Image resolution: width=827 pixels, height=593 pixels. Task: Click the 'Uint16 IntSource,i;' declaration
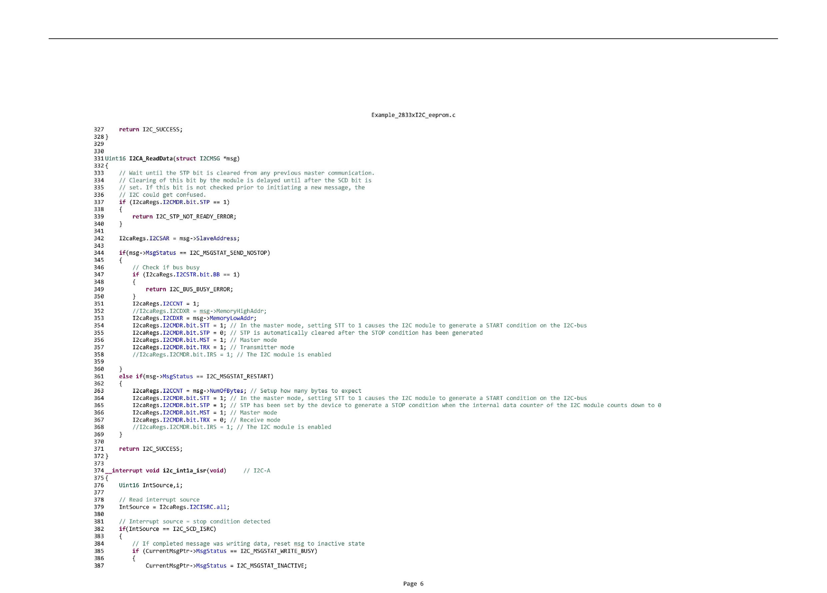point(151,485)
